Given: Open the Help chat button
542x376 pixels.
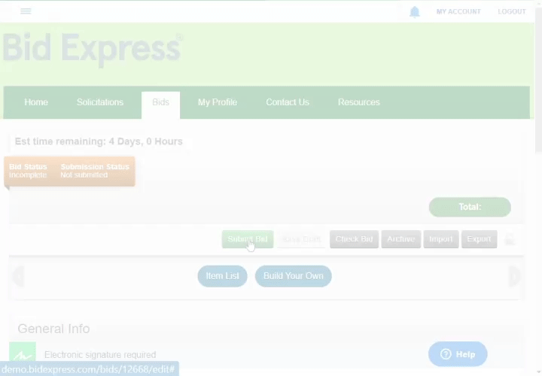Looking at the screenshot, I should click(458, 354).
